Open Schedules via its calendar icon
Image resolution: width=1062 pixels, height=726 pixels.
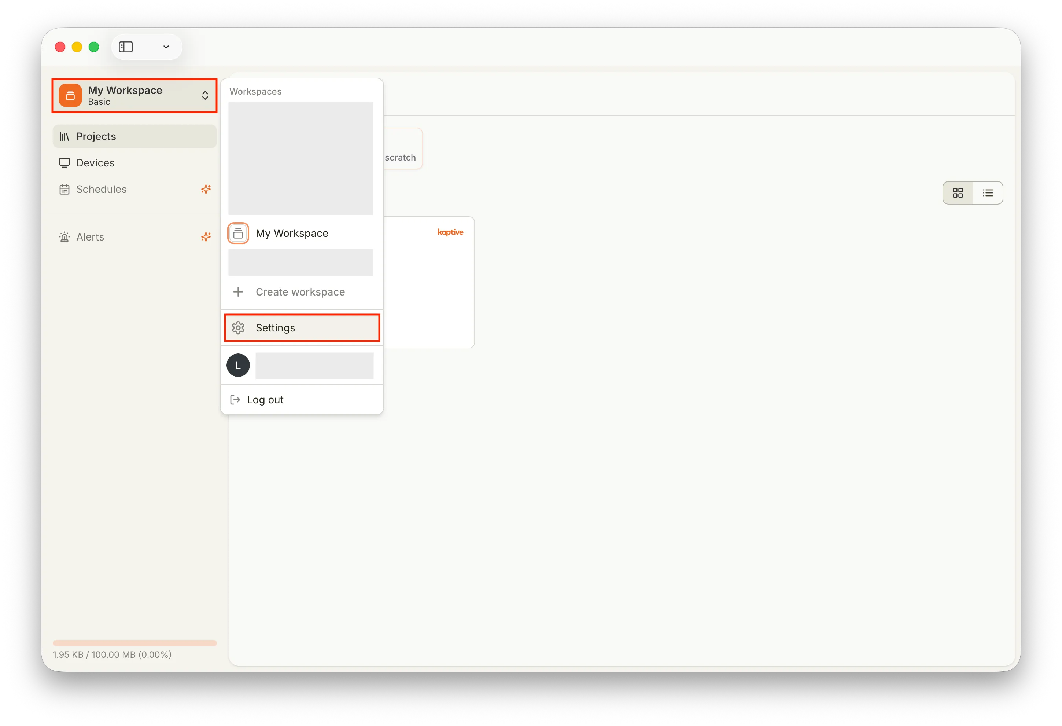click(64, 189)
